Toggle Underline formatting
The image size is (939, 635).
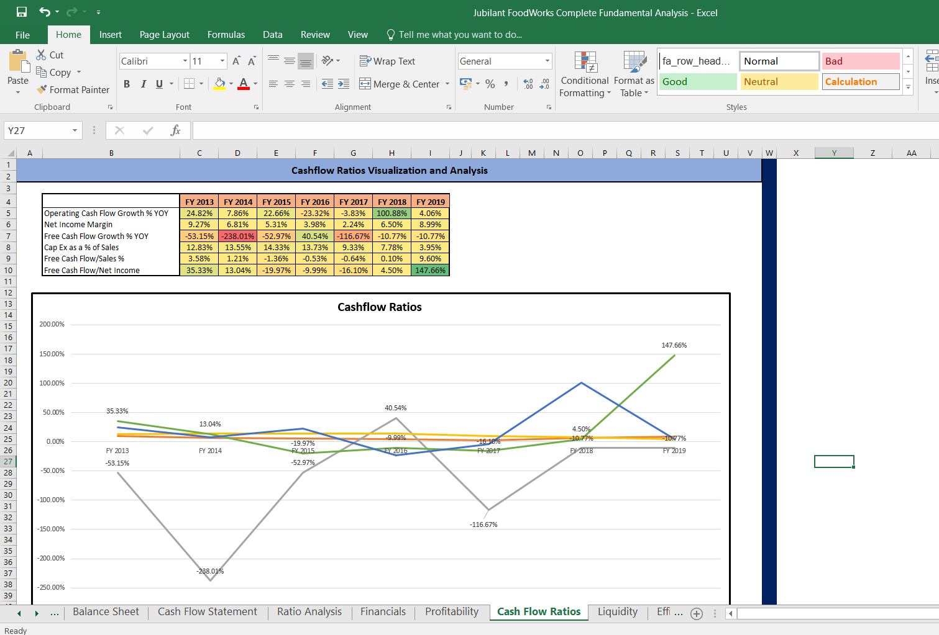160,84
